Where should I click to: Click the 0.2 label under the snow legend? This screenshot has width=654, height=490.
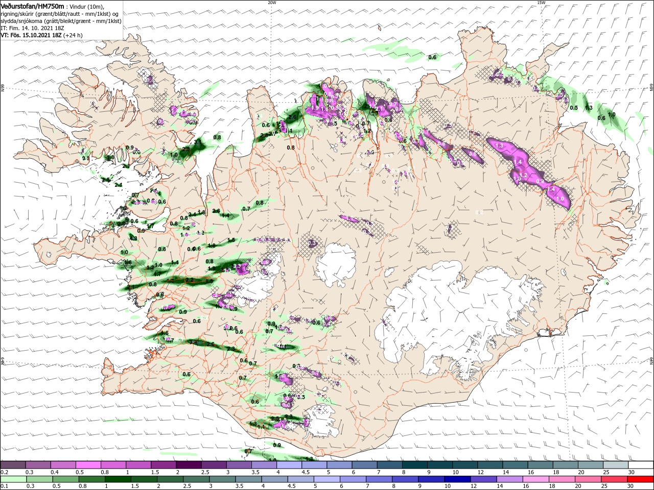[x=4, y=472]
